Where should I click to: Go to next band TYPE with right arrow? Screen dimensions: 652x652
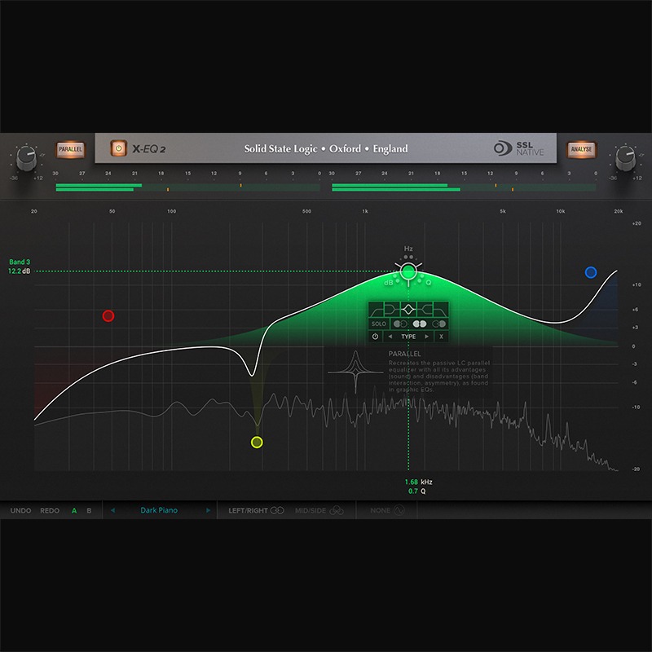tap(426, 337)
